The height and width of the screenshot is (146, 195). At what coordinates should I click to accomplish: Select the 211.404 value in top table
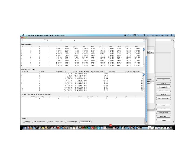tap(45, 41)
